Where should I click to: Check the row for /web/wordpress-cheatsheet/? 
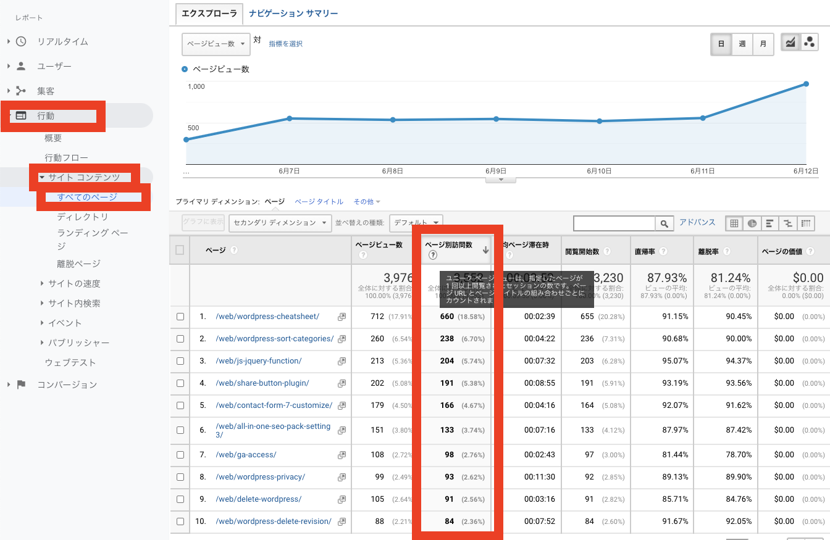coord(180,317)
